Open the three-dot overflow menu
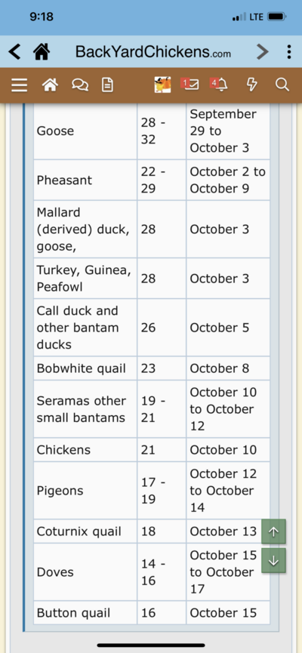The height and width of the screenshot is (653, 302). coord(288,52)
